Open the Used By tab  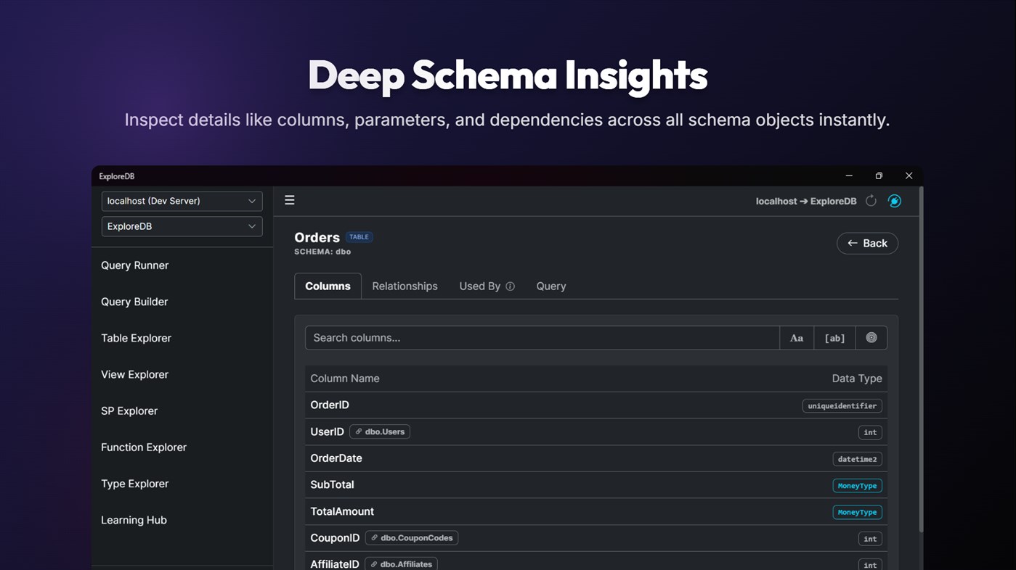point(479,286)
